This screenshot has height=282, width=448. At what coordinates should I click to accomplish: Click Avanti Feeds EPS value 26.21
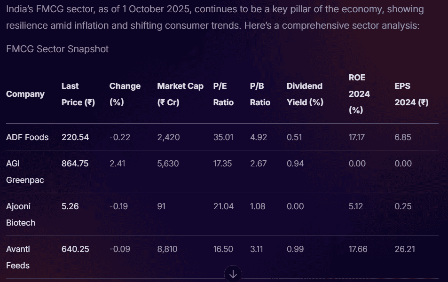(x=405, y=249)
